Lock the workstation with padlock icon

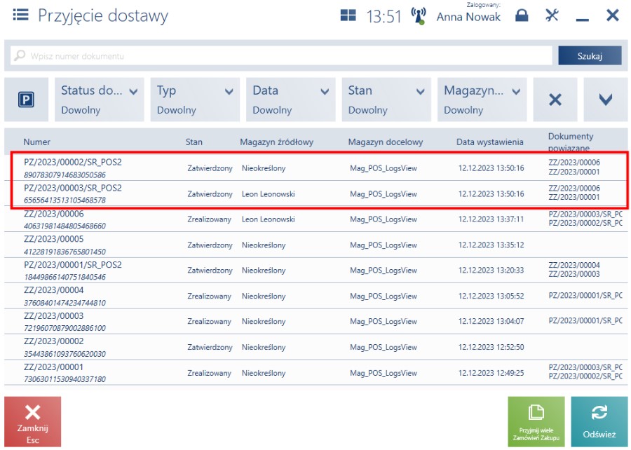[522, 15]
